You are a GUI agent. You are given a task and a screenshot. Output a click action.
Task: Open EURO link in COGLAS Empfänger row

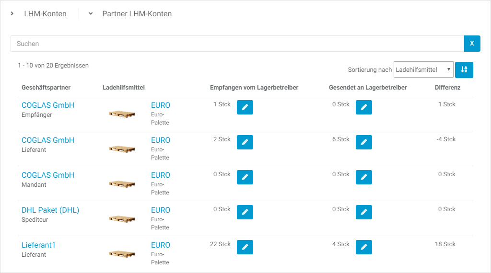click(x=161, y=105)
